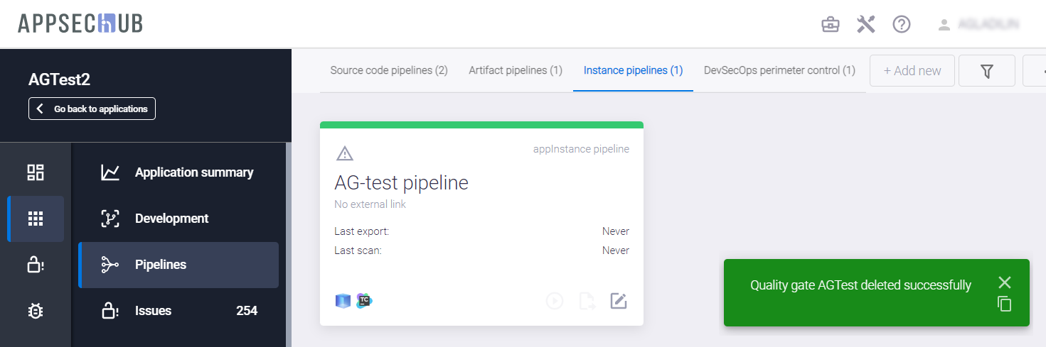Switch to the Artifact pipelines tab
This screenshot has width=1046, height=347.
point(516,70)
